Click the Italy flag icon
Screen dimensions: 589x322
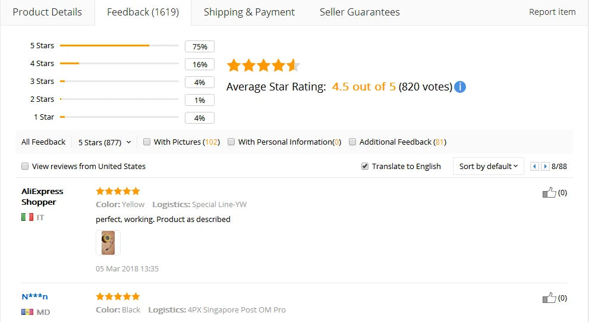27,217
